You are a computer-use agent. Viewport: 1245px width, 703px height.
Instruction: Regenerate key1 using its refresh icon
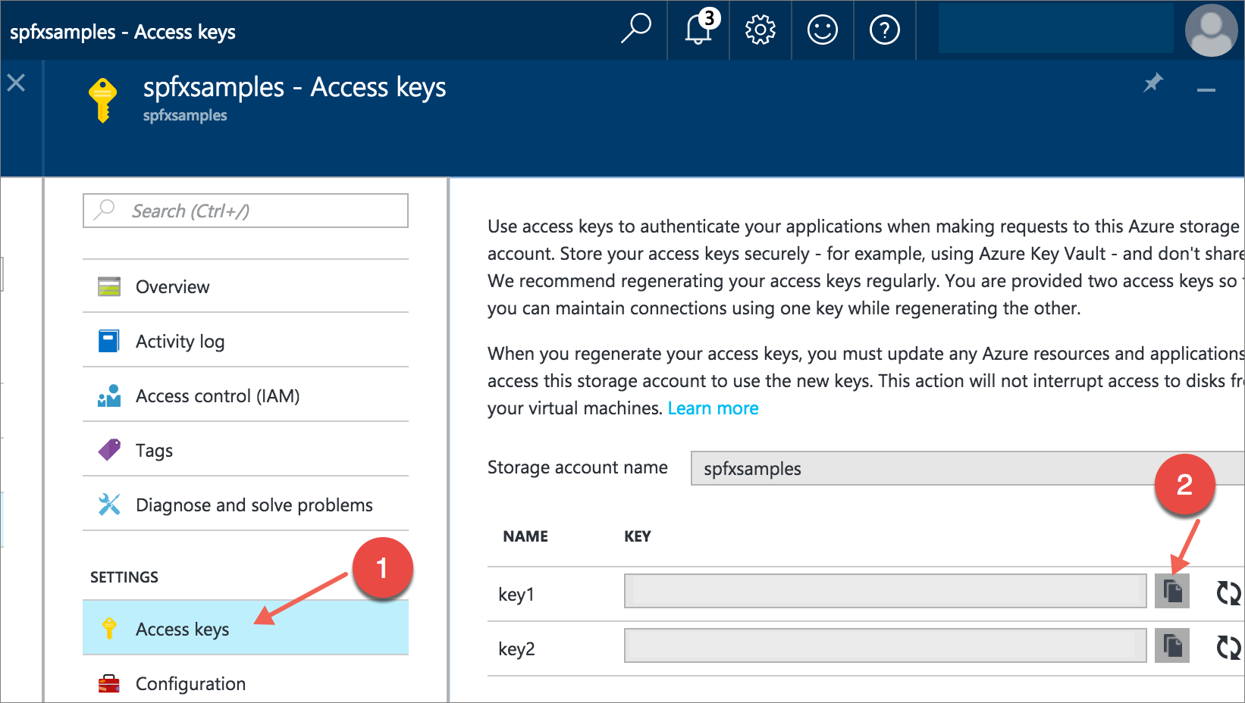[x=1228, y=592]
